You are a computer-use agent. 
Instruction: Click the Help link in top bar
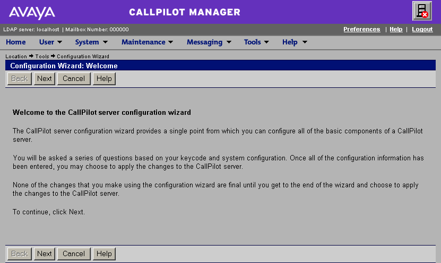coord(396,29)
